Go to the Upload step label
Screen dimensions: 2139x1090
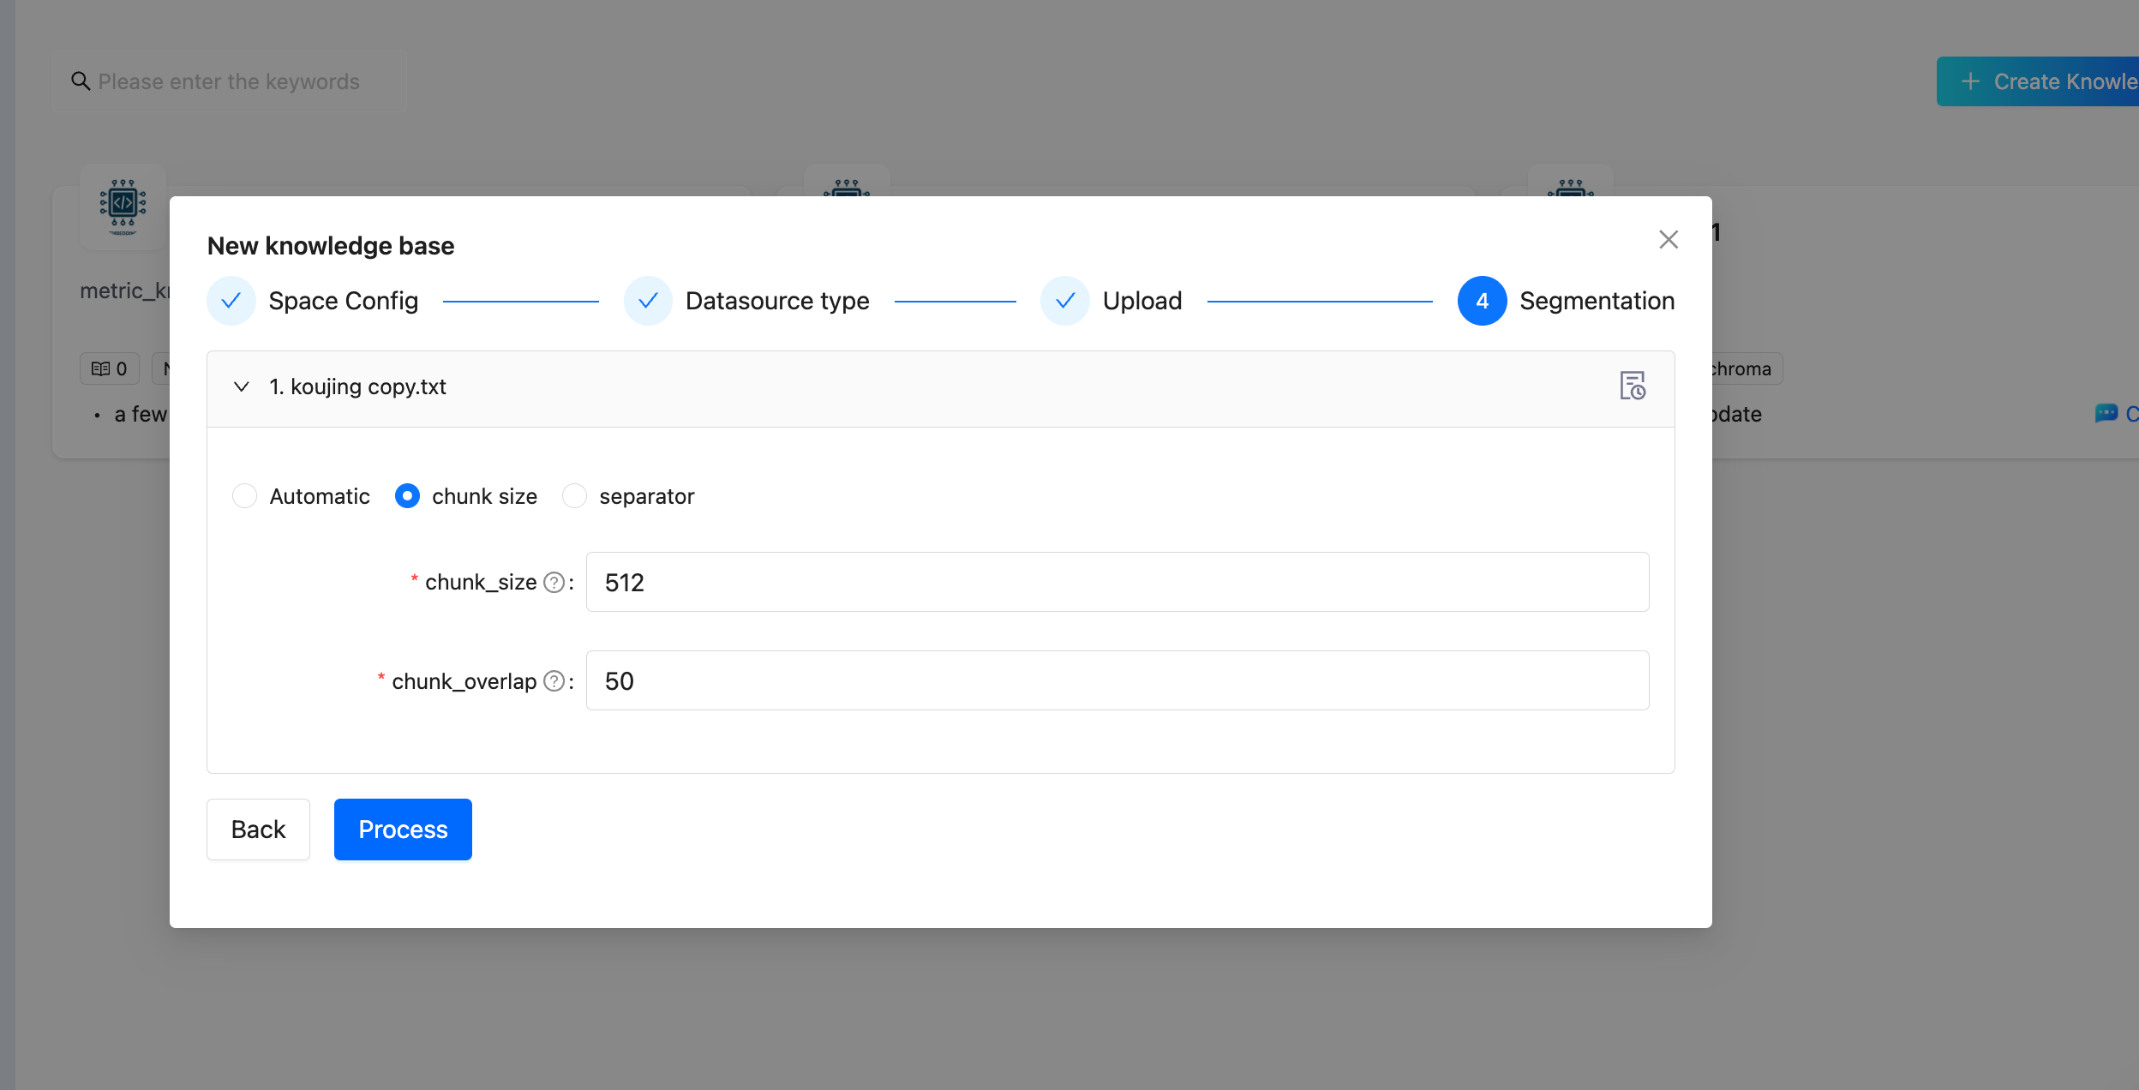click(x=1142, y=301)
